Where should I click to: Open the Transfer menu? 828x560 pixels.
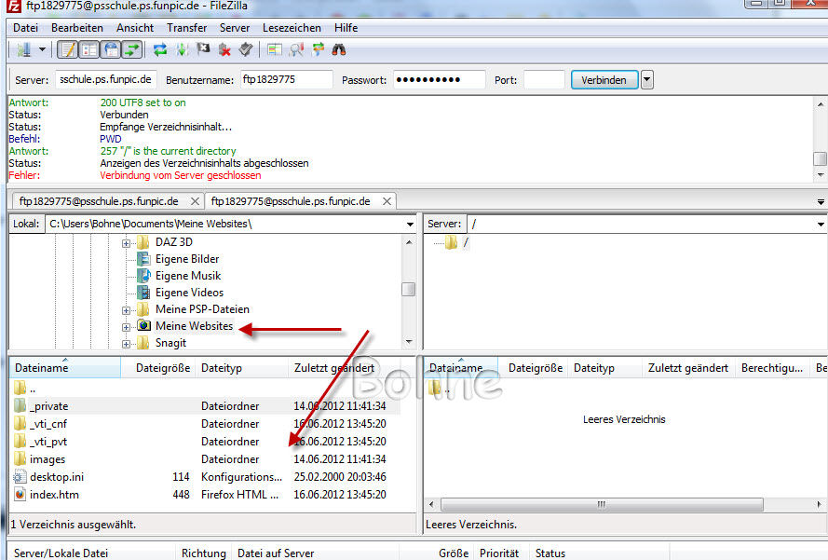point(186,28)
